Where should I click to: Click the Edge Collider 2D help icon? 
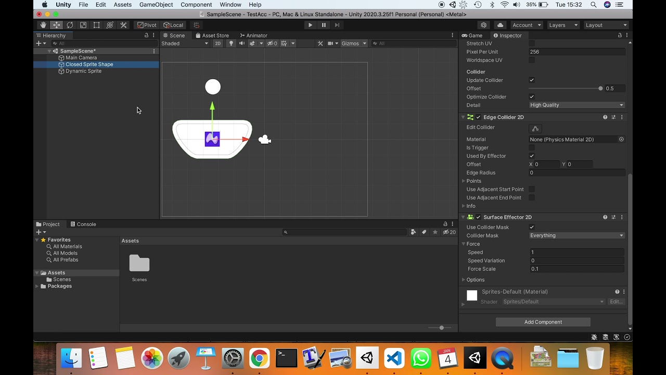(605, 117)
